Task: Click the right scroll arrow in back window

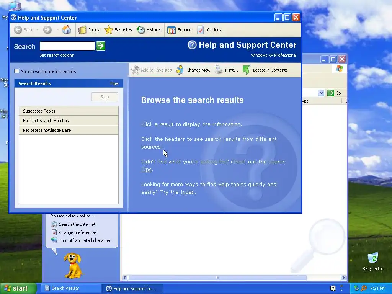Action: (x=343, y=278)
